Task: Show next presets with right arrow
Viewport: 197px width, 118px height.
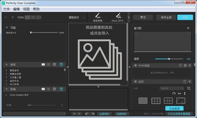Action: click(129, 17)
